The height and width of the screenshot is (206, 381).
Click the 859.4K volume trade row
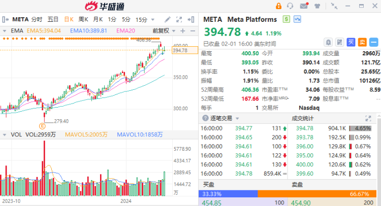click(243, 174)
